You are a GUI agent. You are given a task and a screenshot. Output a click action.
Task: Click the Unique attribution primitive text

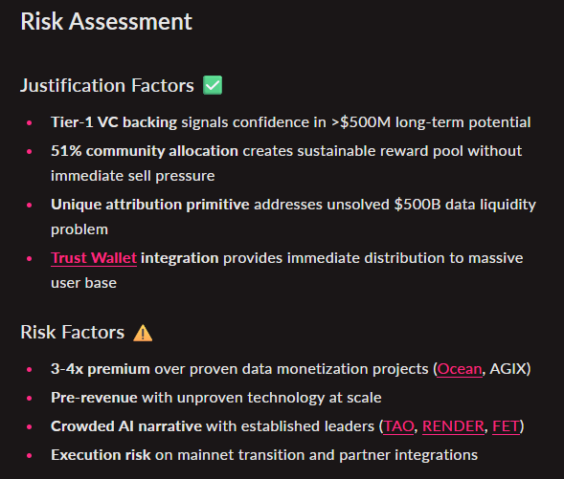pyautogui.click(x=150, y=205)
